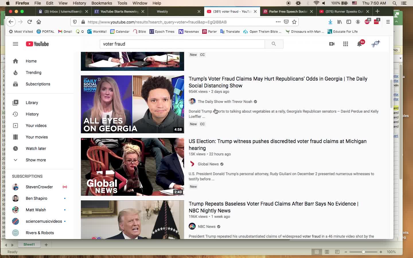The width and height of the screenshot is (413, 258).
Task: Open Newsmax bookmark
Action: pos(189,32)
